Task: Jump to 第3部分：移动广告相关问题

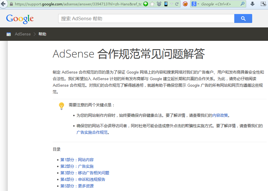Action: click(x=85, y=173)
